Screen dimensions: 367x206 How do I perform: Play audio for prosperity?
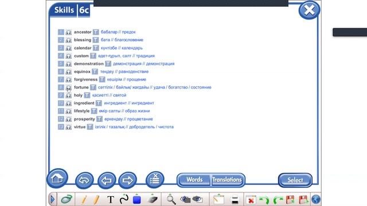pos(68,119)
